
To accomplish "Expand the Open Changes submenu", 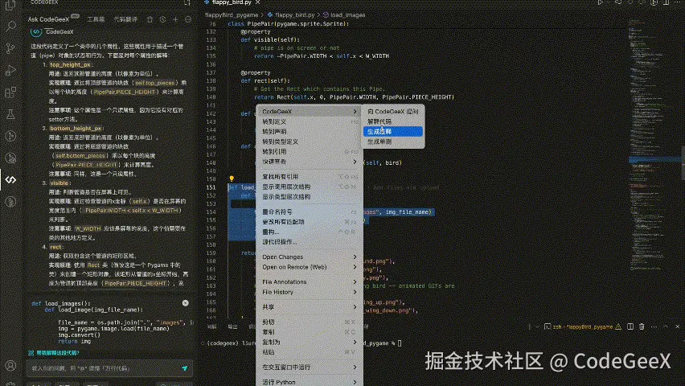I will click(310, 257).
